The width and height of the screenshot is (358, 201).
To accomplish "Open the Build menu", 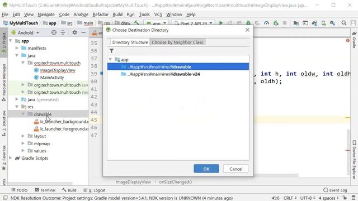I will click(x=117, y=15).
